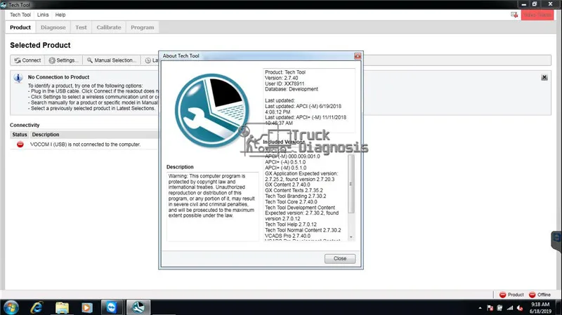Click 'Tech Tool Help 2.7.0.12' entry
Screen dimensions: 562x315
291,224
